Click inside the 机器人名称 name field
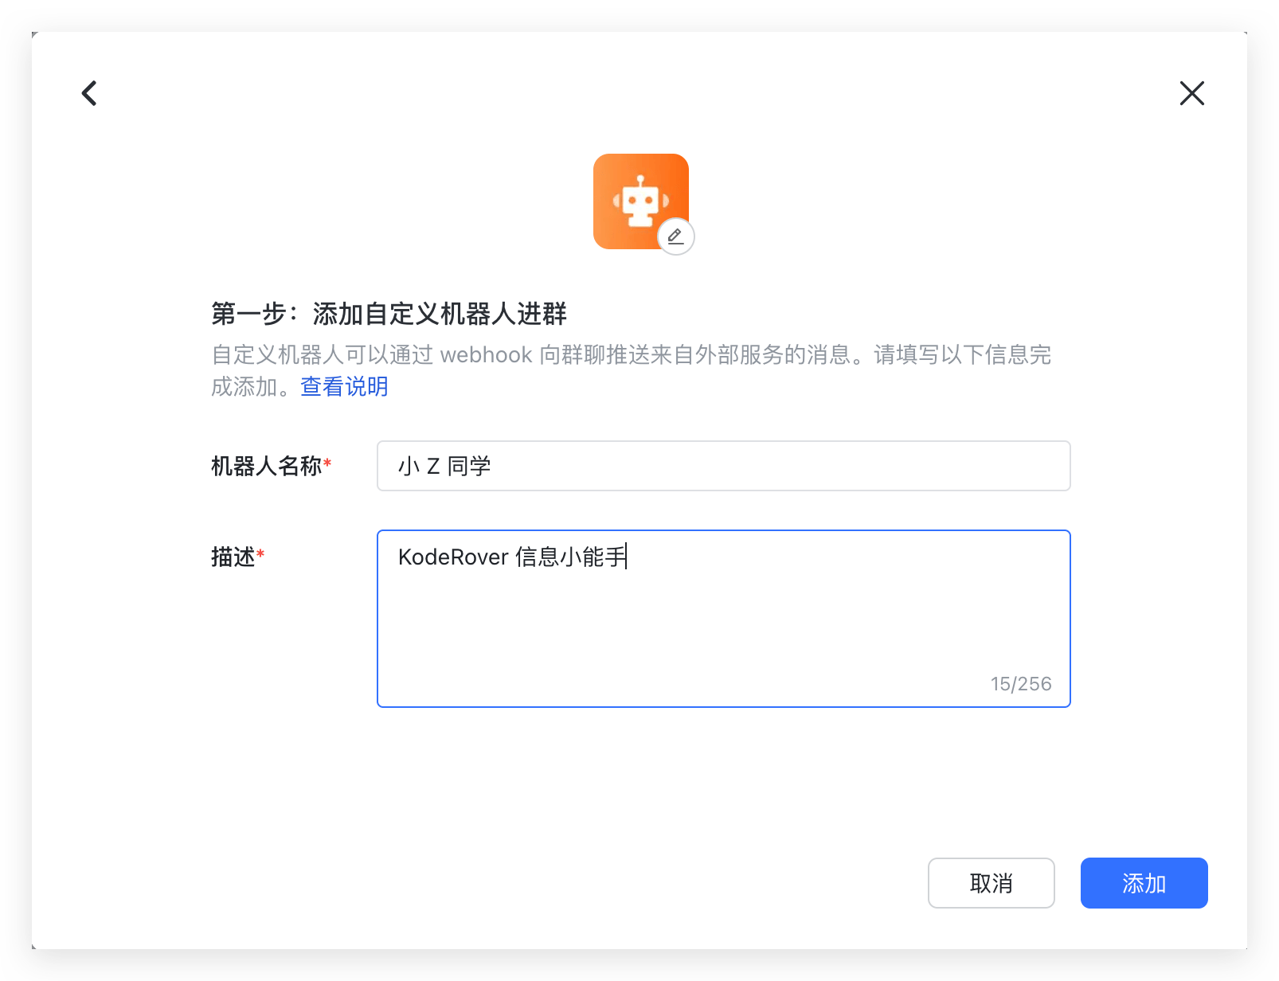 pyautogui.click(x=723, y=466)
